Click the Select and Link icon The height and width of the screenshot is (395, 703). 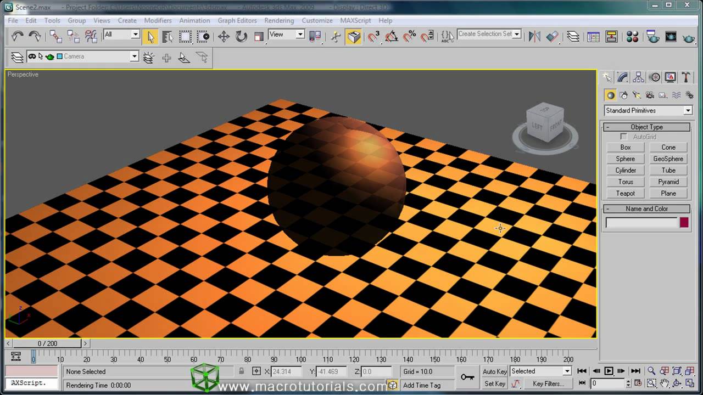pyautogui.click(x=55, y=37)
